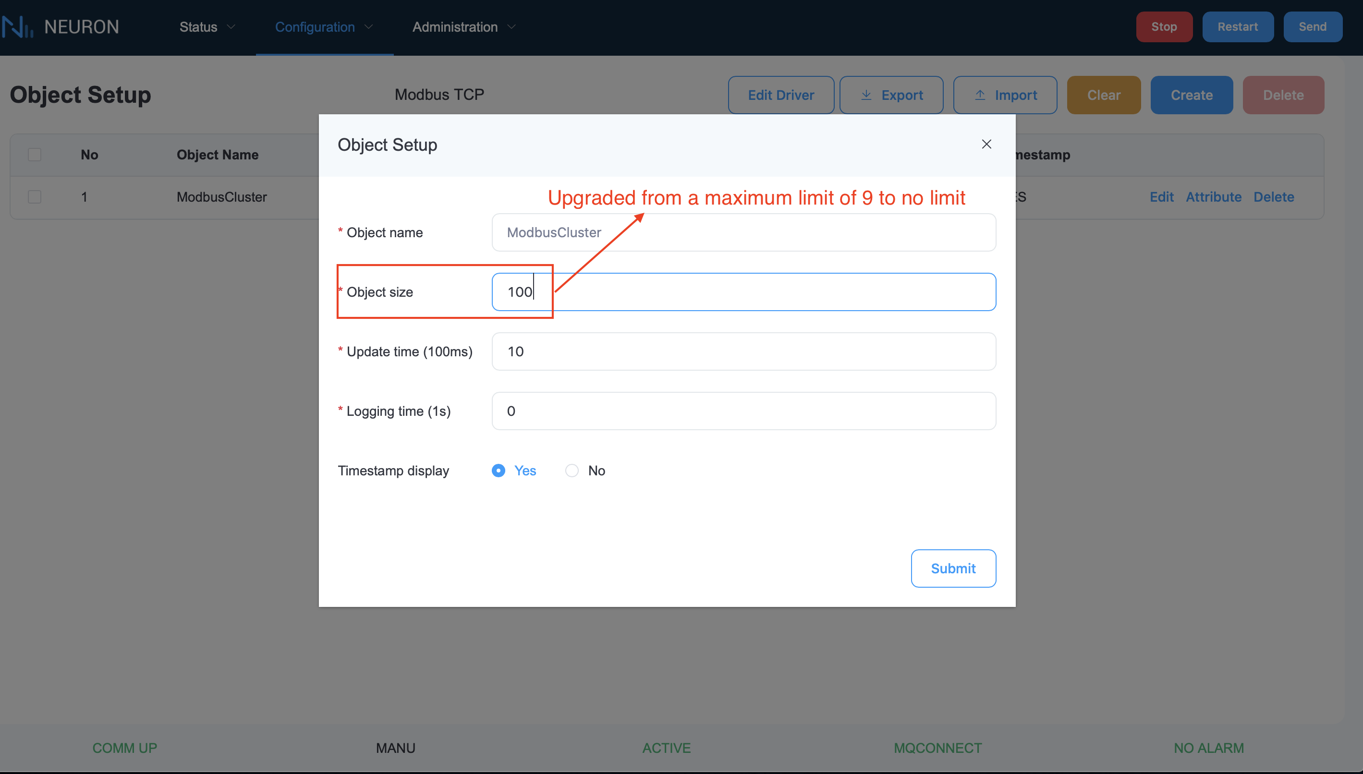Tick the checkbox for ModbusCluster row

[35, 197]
